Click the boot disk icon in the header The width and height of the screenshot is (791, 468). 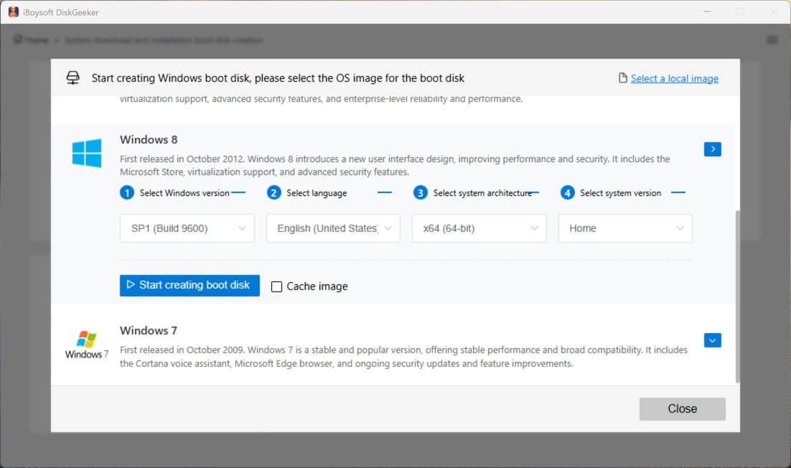click(72, 78)
